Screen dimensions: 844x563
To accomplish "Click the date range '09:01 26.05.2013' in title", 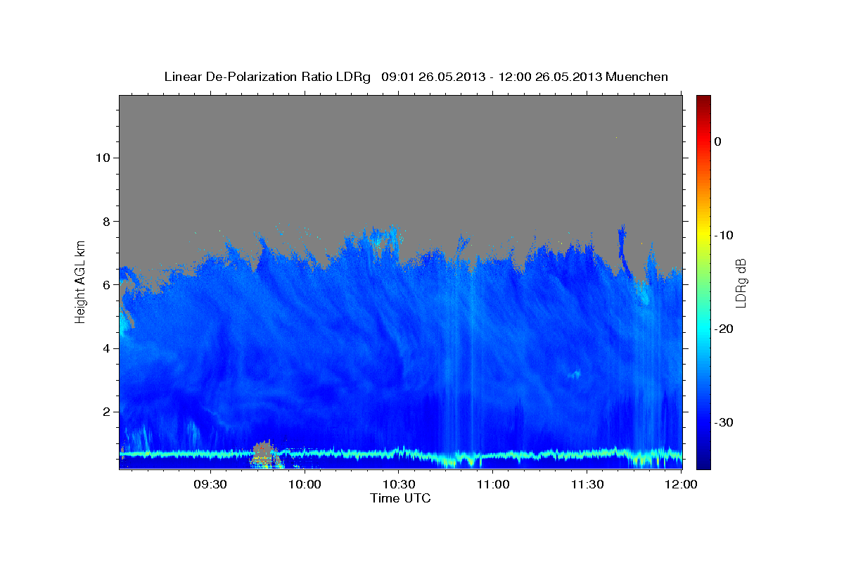I will [x=433, y=77].
